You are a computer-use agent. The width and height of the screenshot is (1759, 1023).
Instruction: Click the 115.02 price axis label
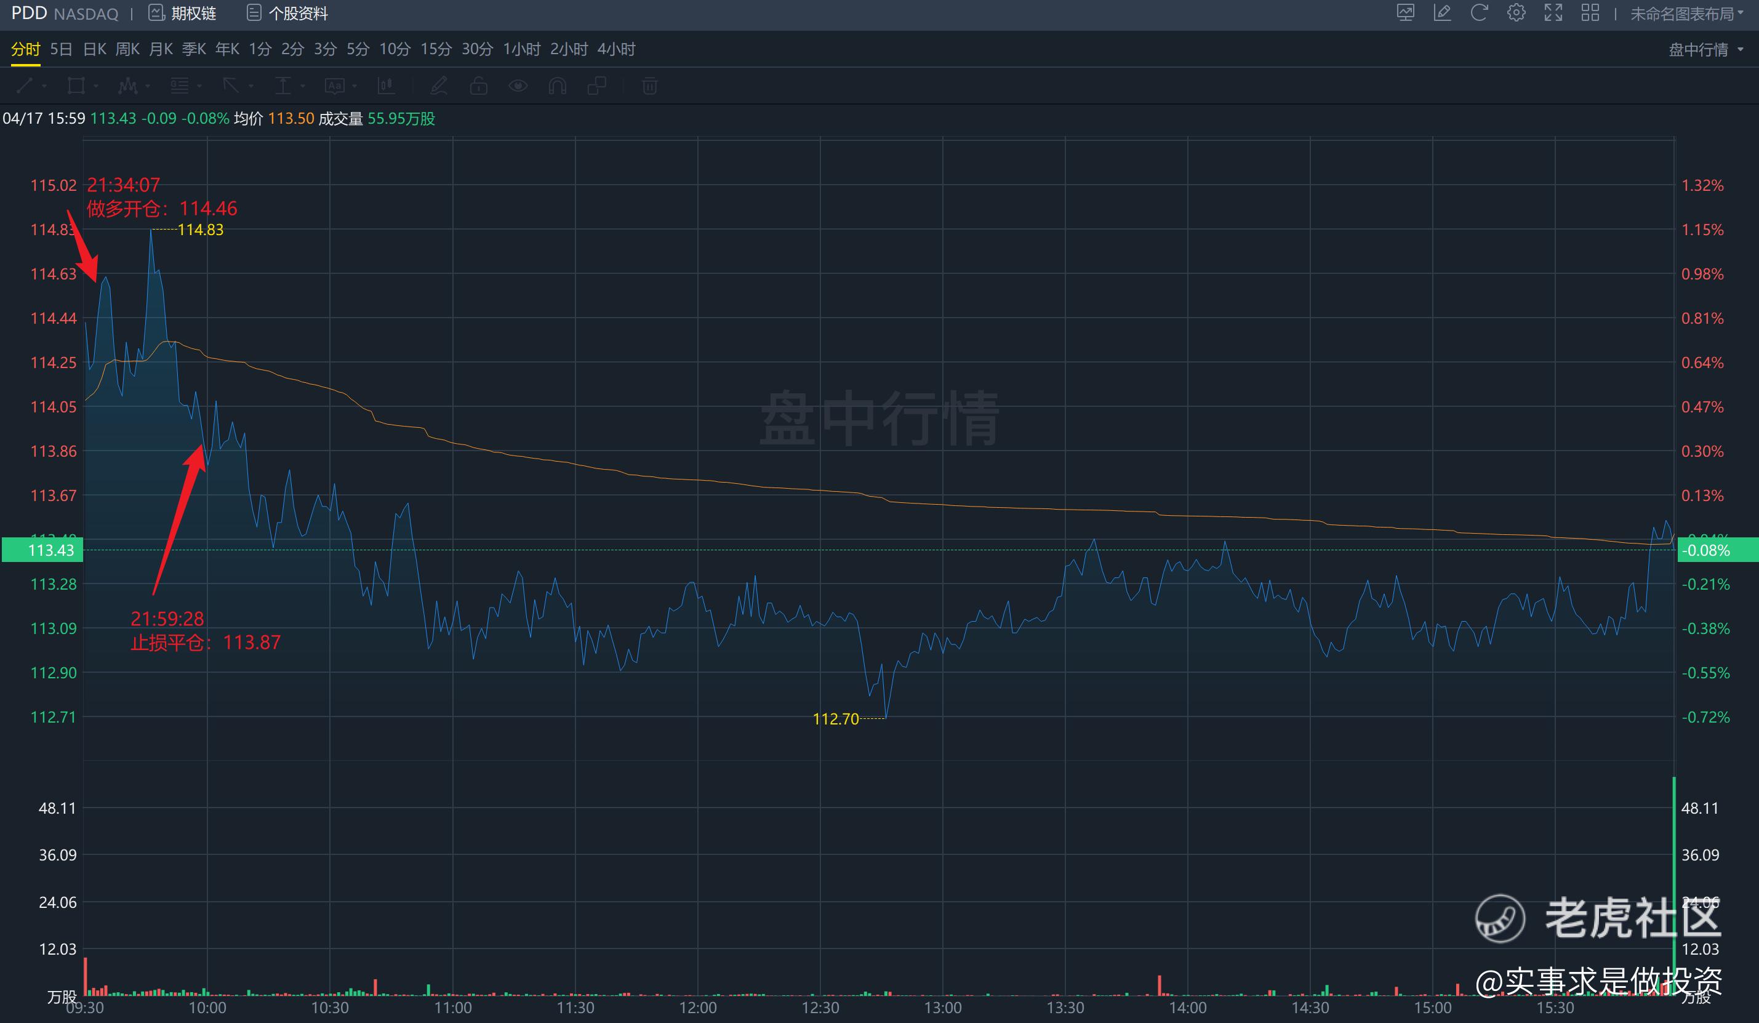click(x=53, y=185)
